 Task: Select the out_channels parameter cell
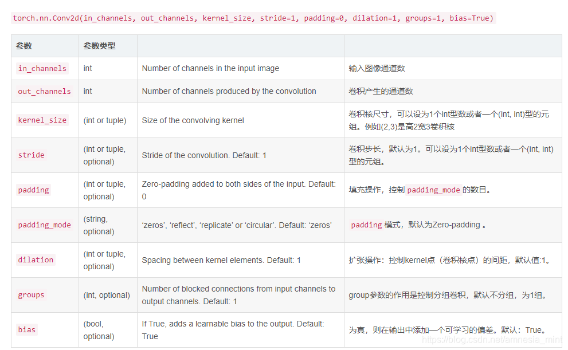pos(44,91)
